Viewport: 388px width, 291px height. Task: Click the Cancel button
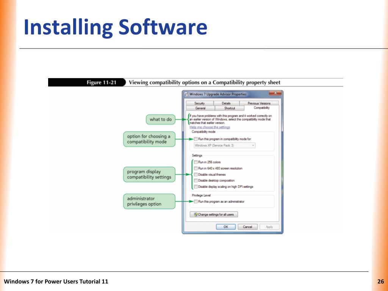point(247,227)
